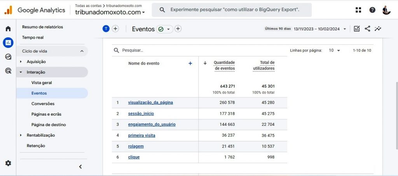Open the Home icon in left rail

coord(8,29)
